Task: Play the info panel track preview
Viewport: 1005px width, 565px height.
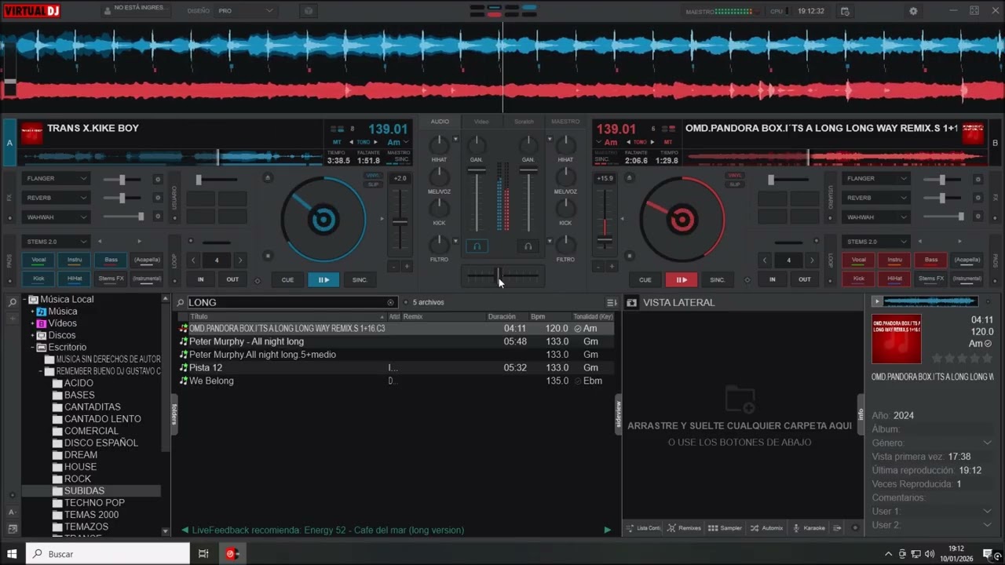Action: click(x=877, y=301)
